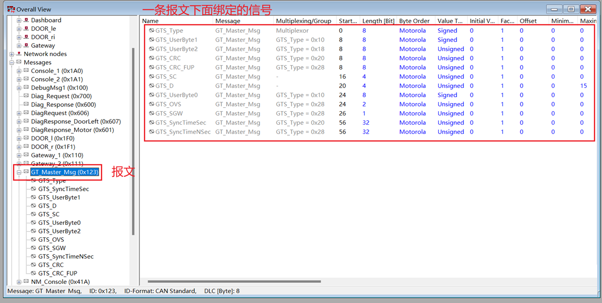Click the Multiplexing/Group column header
602x303 pixels.
[x=303, y=21]
